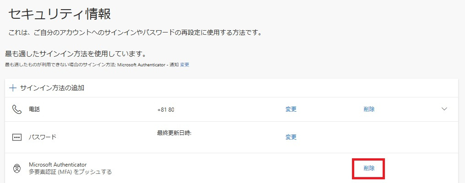Click 多要素認証 (MFA) をプッシュする description
465x183 pixels.
click(x=70, y=172)
